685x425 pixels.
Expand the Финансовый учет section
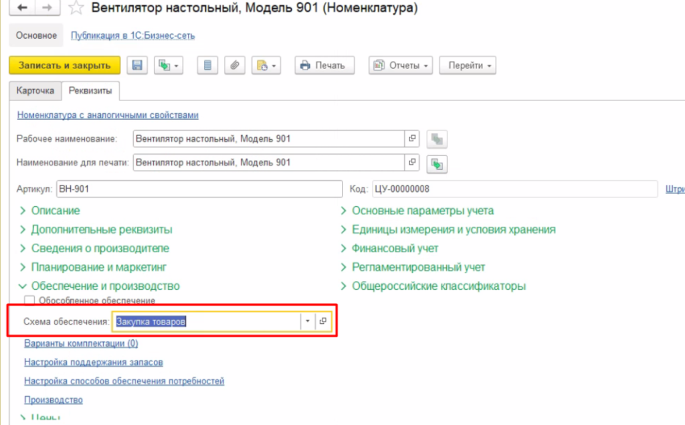(395, 248)
